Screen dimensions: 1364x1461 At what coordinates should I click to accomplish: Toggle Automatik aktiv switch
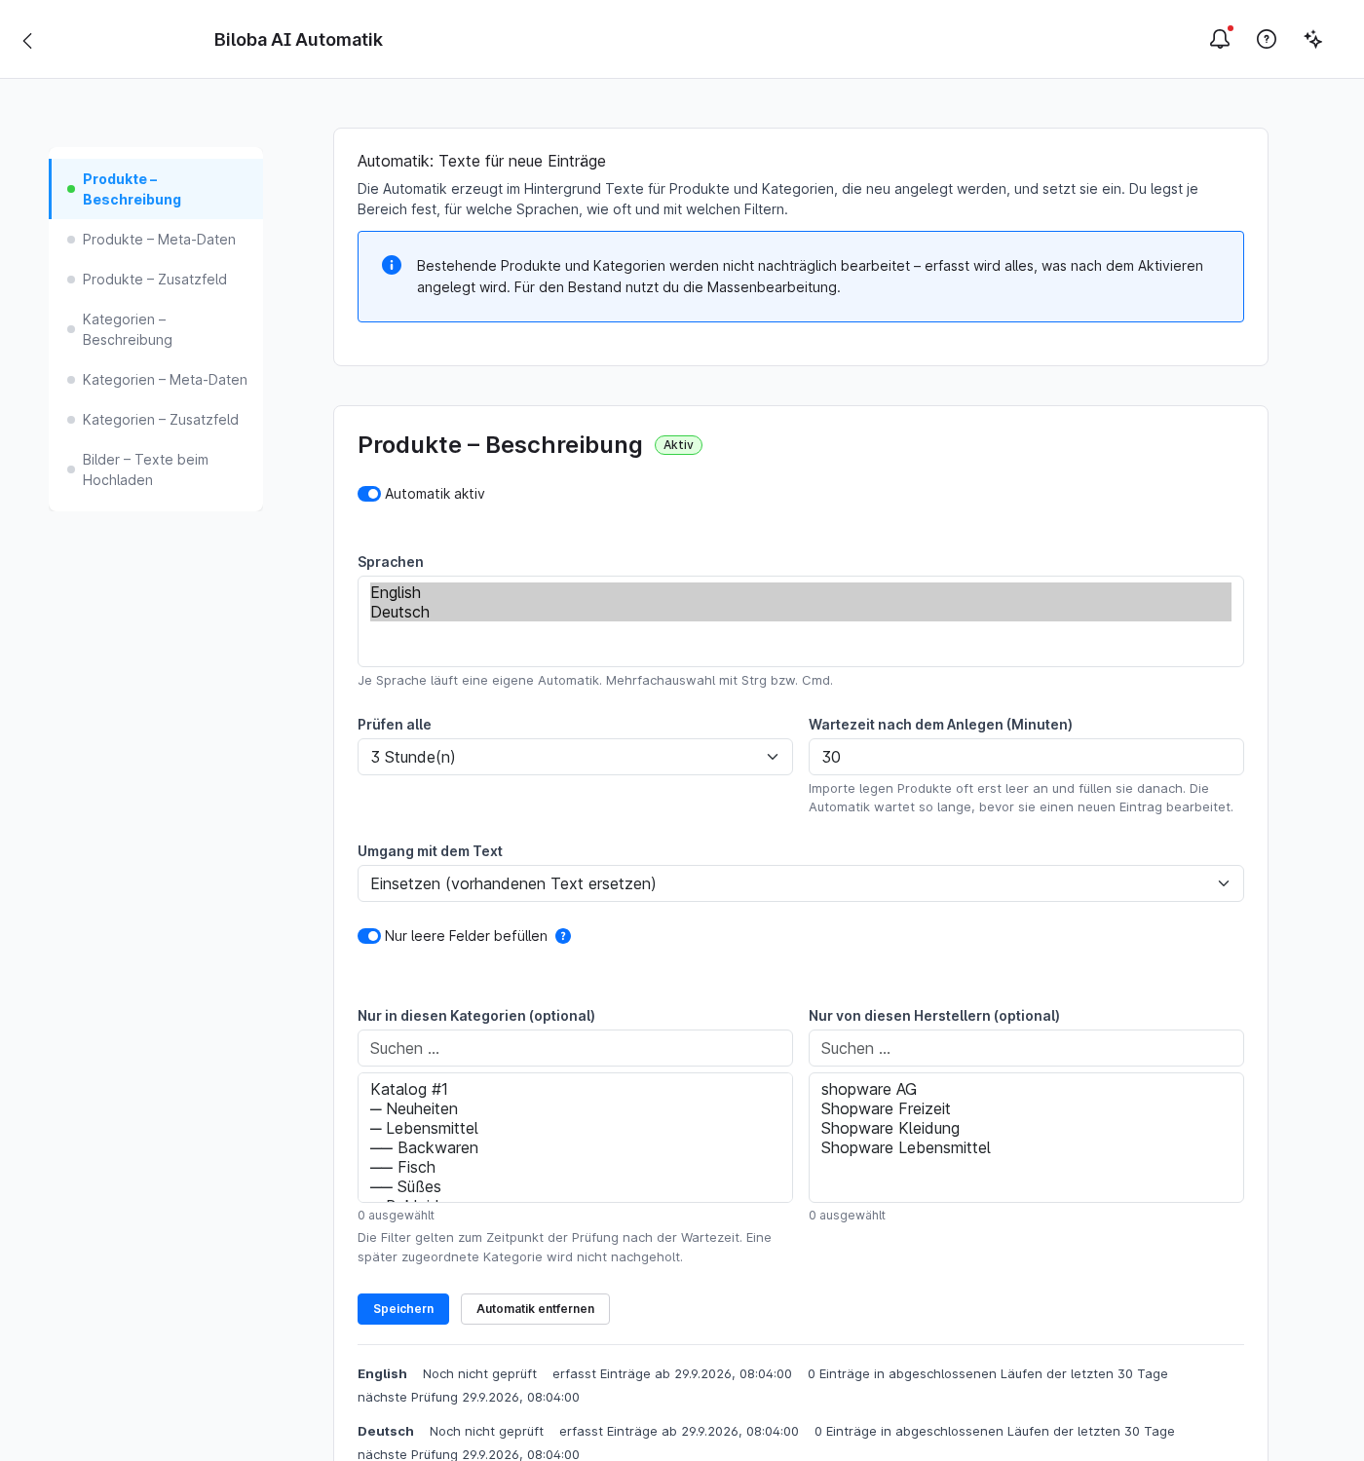(x=369, y=494)
